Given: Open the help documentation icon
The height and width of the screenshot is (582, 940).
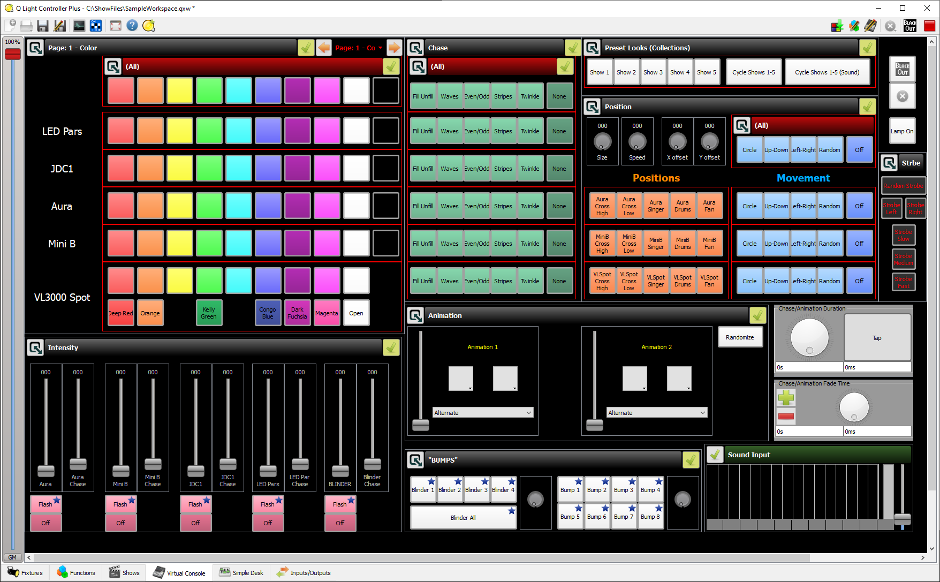Looking at the screenshot, I should [x=132, y=25].
